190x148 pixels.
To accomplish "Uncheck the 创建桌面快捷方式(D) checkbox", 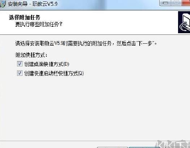I will coord(20,64).
